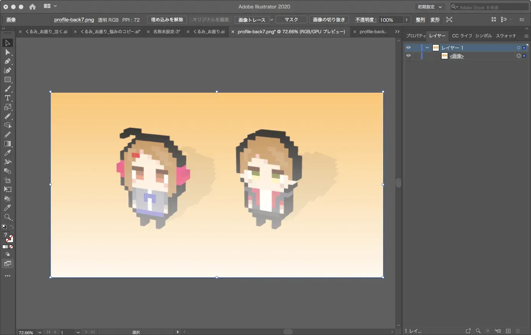Show more document tabs chevron
531x335 pixels.
click(x=397, y=32)
